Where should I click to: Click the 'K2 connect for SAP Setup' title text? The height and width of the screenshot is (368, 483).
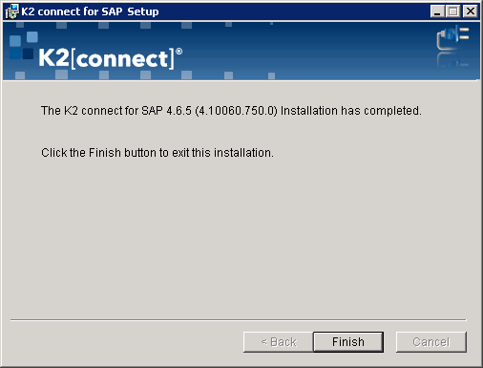(x=90, y=11)
